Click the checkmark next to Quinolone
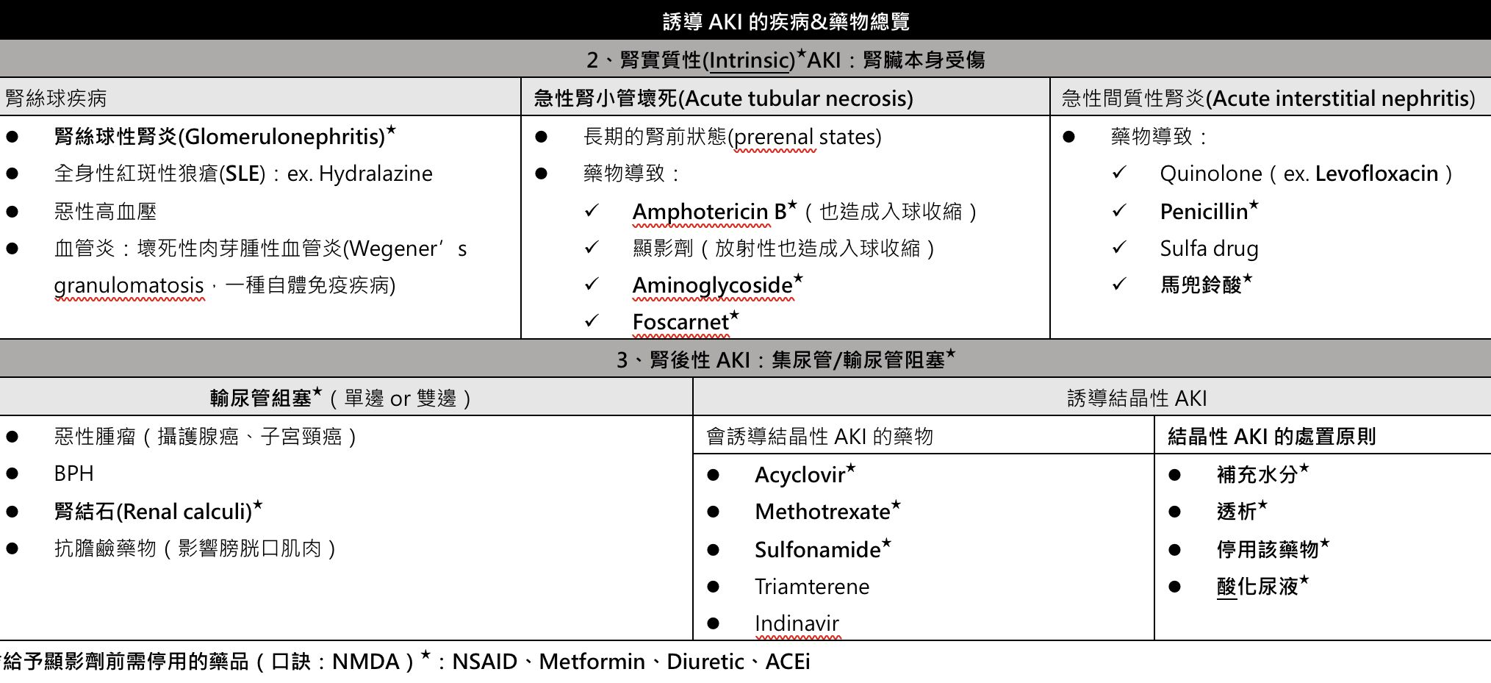Image resolution: width=1491 pixels, height=683 pixels. [x=1118, y=173]
